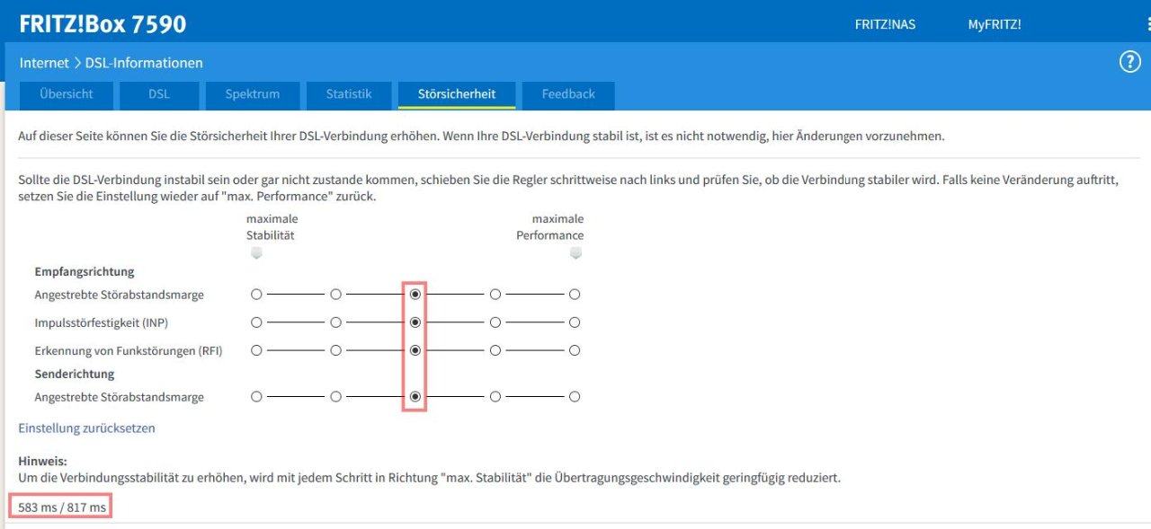The height and width of the screenshot is (529, 1151).
Task: Select middle step for Funkstörungen (RFI)
Action: tap(415, 350)
